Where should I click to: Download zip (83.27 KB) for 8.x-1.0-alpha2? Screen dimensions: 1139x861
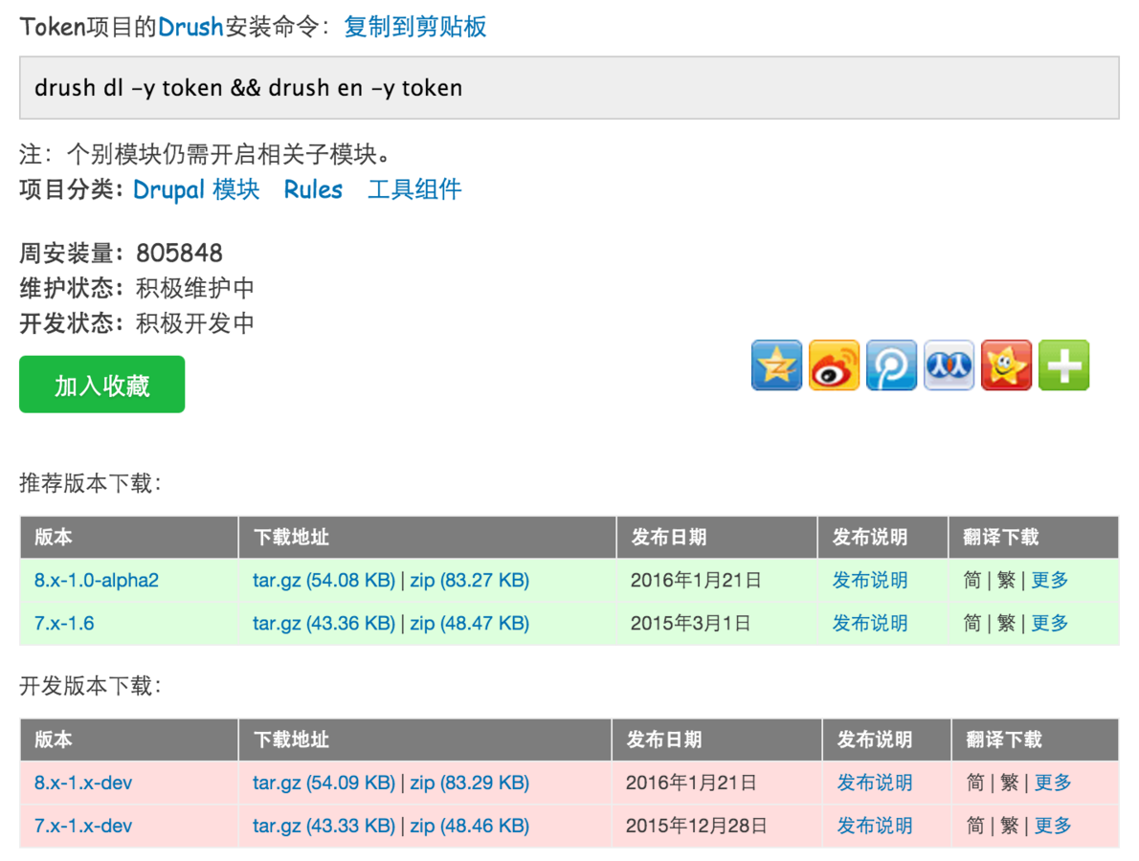(x=469, y=580)
